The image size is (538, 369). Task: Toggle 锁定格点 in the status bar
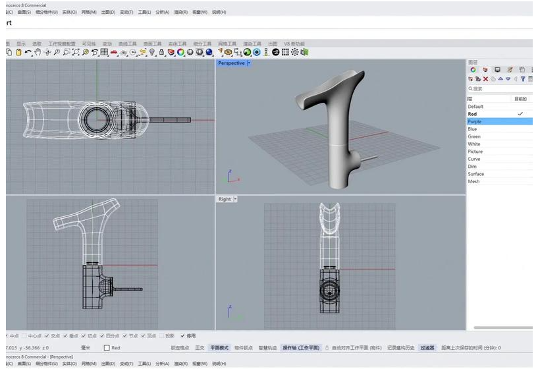180,348
